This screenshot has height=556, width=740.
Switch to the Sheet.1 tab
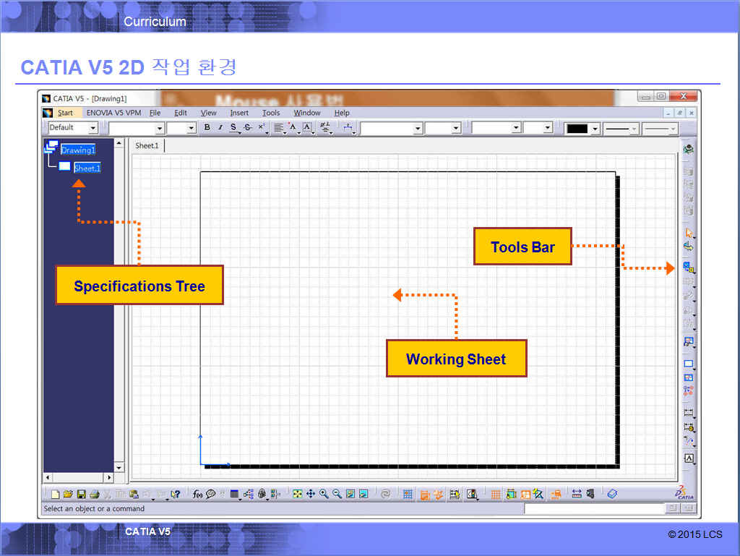[x=147, y=146]
